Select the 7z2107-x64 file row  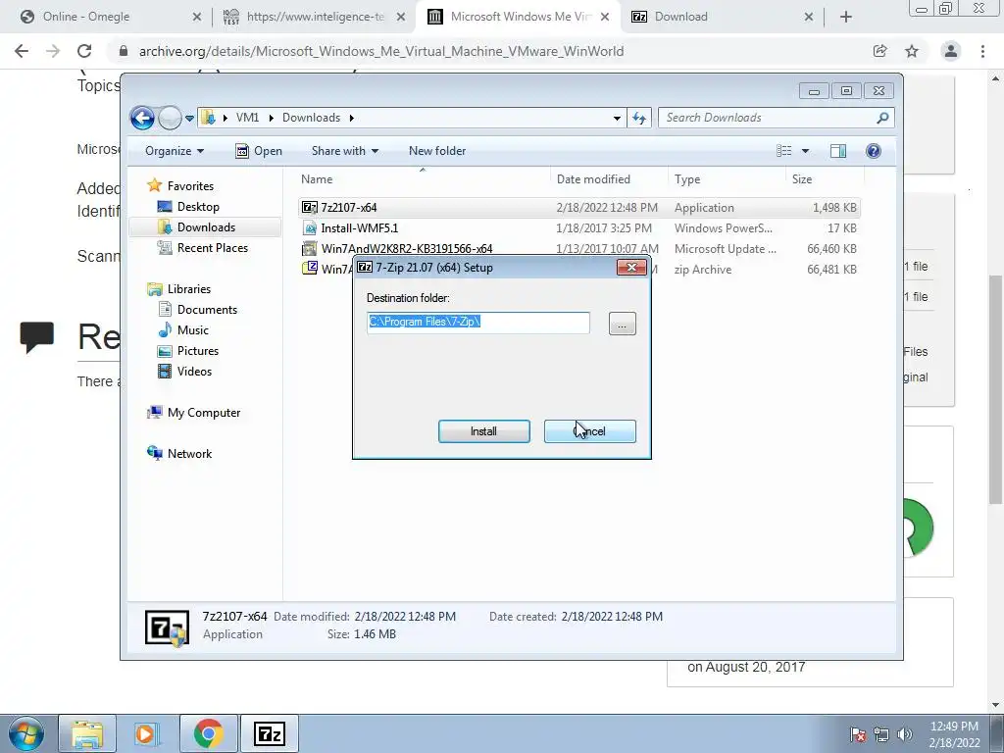tap(578, 208)
